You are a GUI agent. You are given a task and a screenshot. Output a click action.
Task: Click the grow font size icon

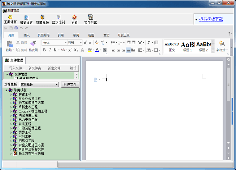(x=85, y=43)
